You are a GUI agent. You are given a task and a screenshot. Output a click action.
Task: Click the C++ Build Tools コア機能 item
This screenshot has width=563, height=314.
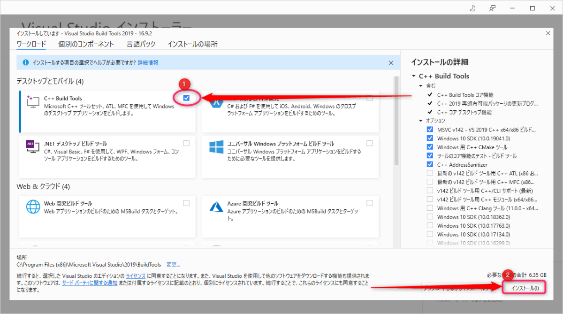point(465,95)
